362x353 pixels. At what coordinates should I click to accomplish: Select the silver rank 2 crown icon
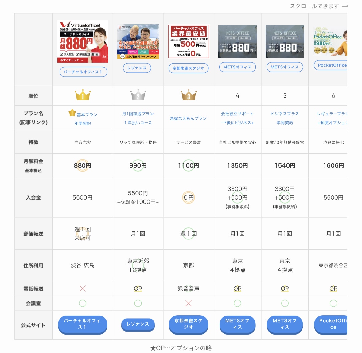tap(138, 95)
